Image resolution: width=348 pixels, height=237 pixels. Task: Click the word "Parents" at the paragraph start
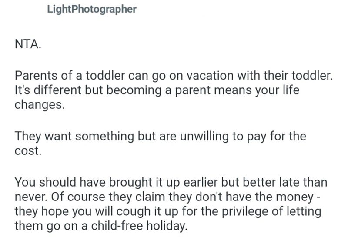37,77
